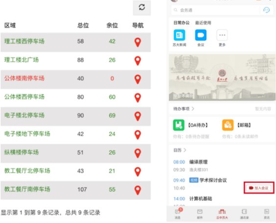276x223 pixels.
Task: Open navigation pin for 理工楼北广场
Action: point(138,61)
